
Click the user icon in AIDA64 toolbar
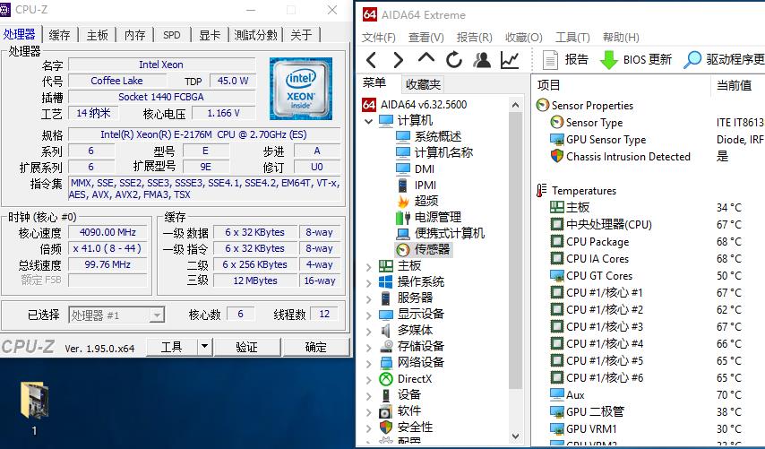482,60
